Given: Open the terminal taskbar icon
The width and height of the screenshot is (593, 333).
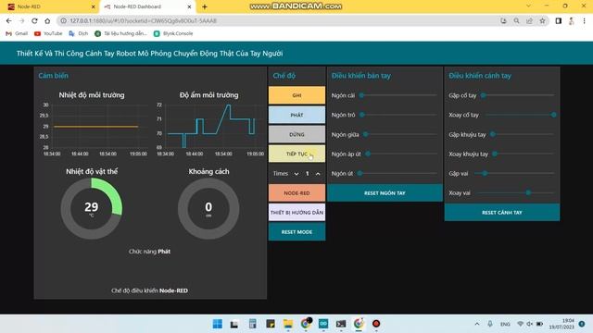Looking at the screenshot, I should 341,324.
